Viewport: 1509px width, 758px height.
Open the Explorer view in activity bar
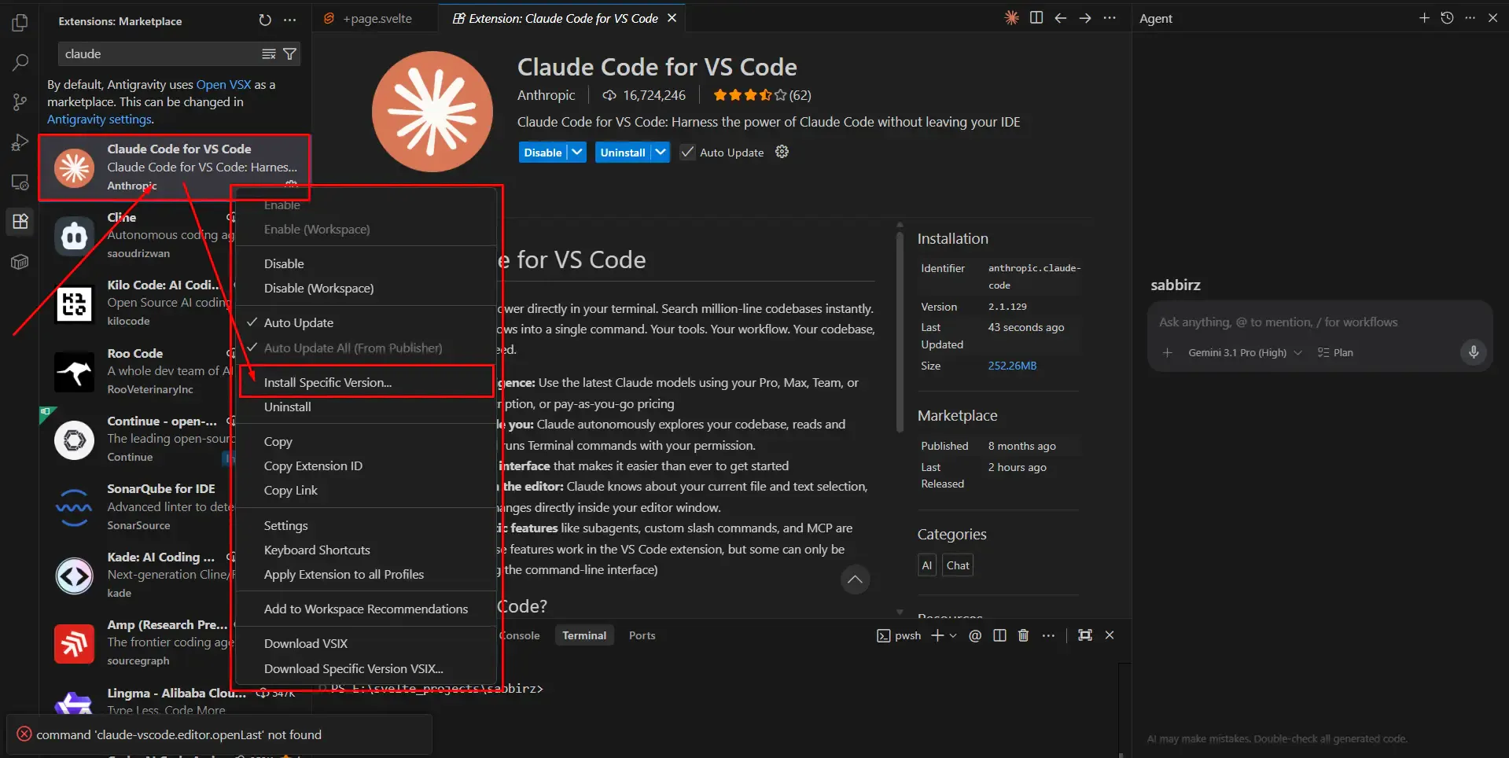click(20, 23)
